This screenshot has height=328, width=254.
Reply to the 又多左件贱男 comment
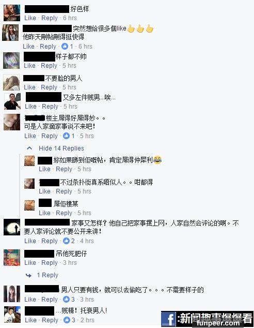pos(50,107)
